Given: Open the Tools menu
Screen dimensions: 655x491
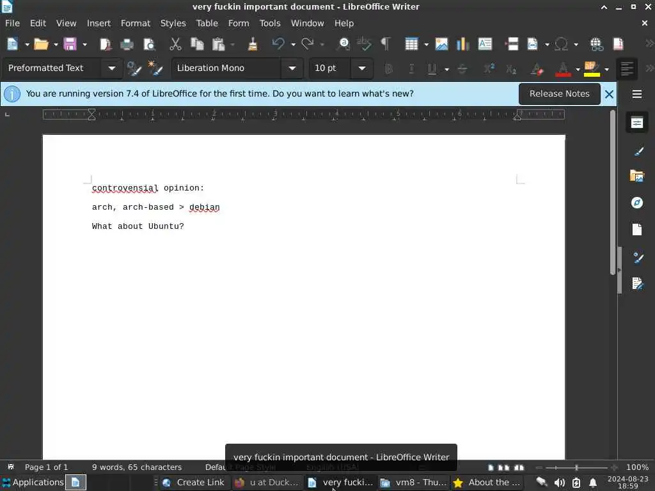Looking at the screenshot, I should tap(270, 24).
